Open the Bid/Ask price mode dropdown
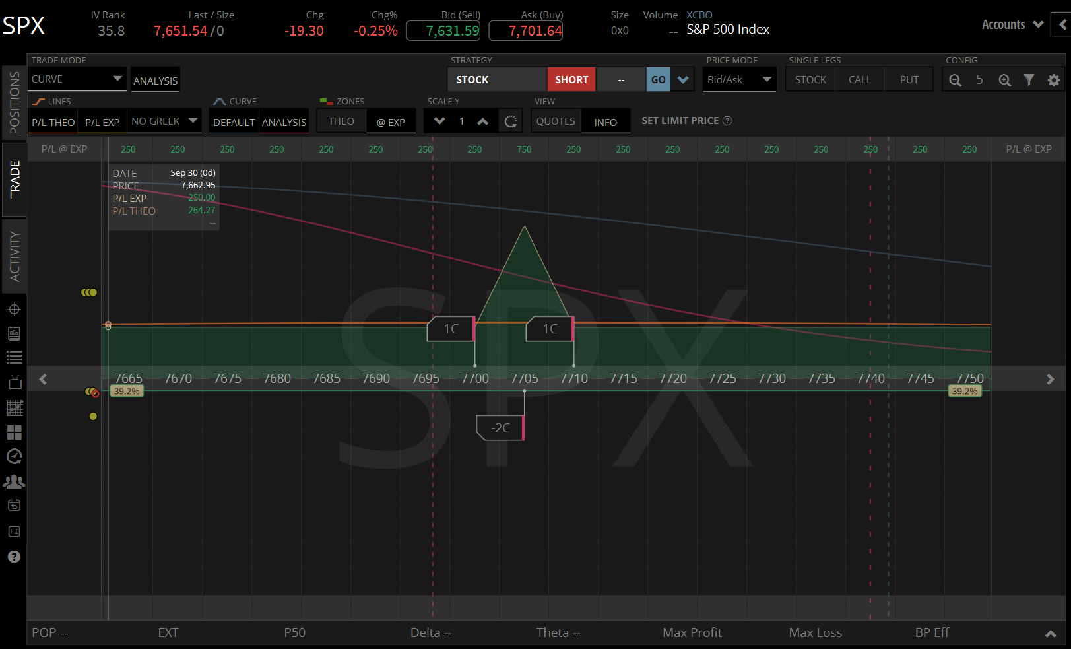The image size is (1071, 649). (739, 79)
